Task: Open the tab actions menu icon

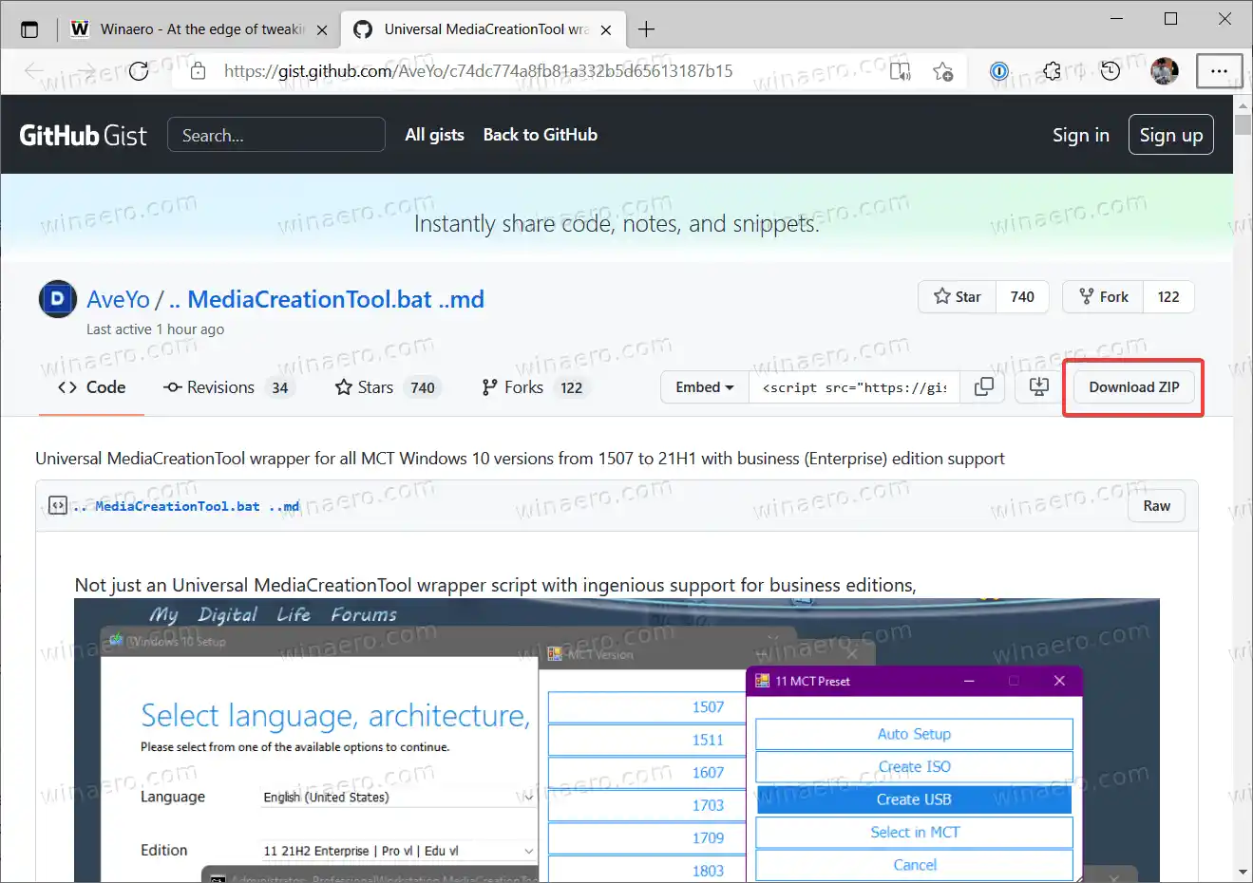Action: tap(29, 29)
